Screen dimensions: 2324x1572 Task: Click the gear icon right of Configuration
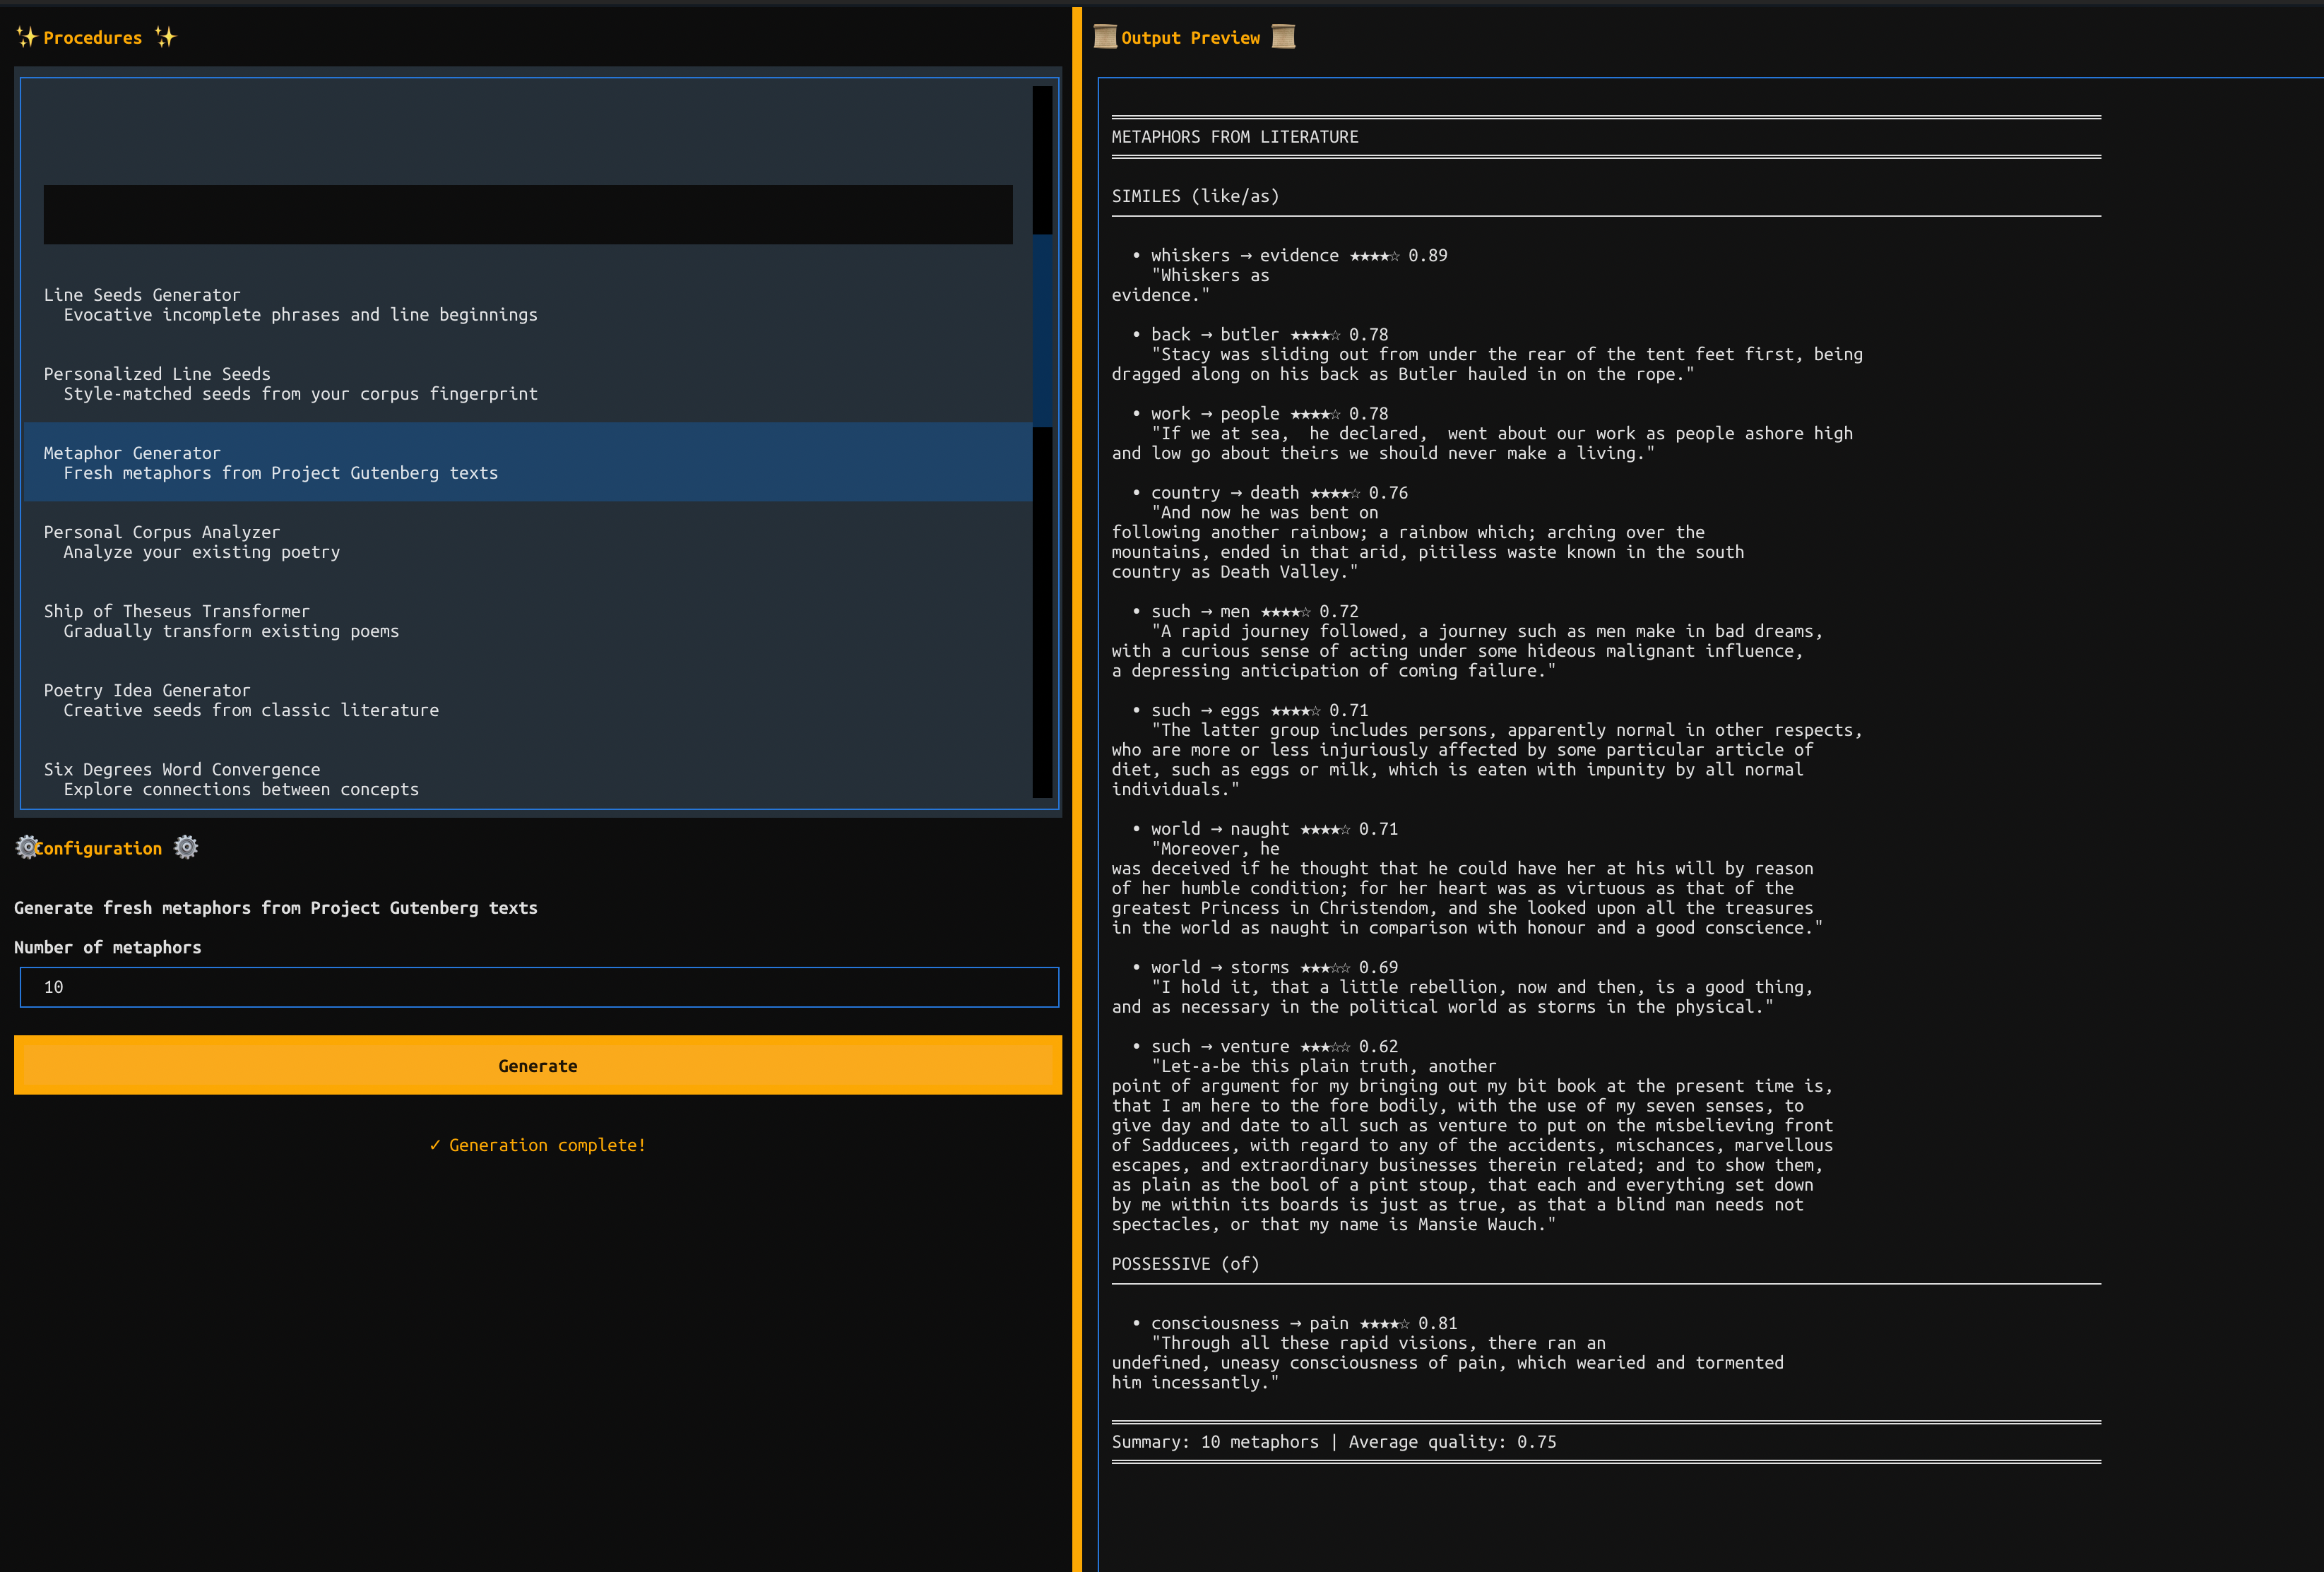[186, 848]
